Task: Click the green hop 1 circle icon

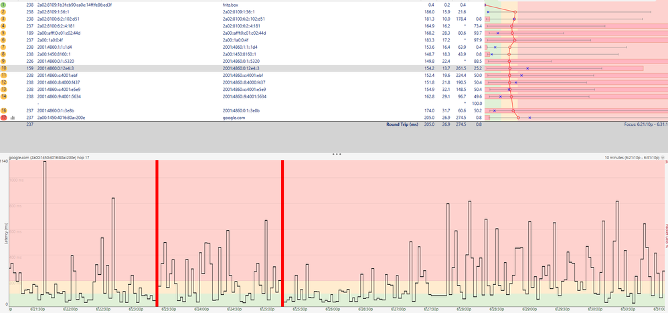Action: tap(3, 5)
